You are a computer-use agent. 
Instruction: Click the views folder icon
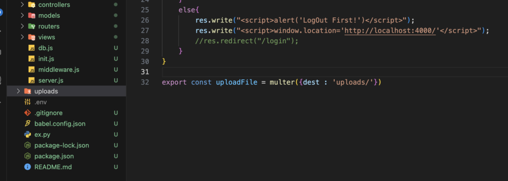click(x=31, y=37)
